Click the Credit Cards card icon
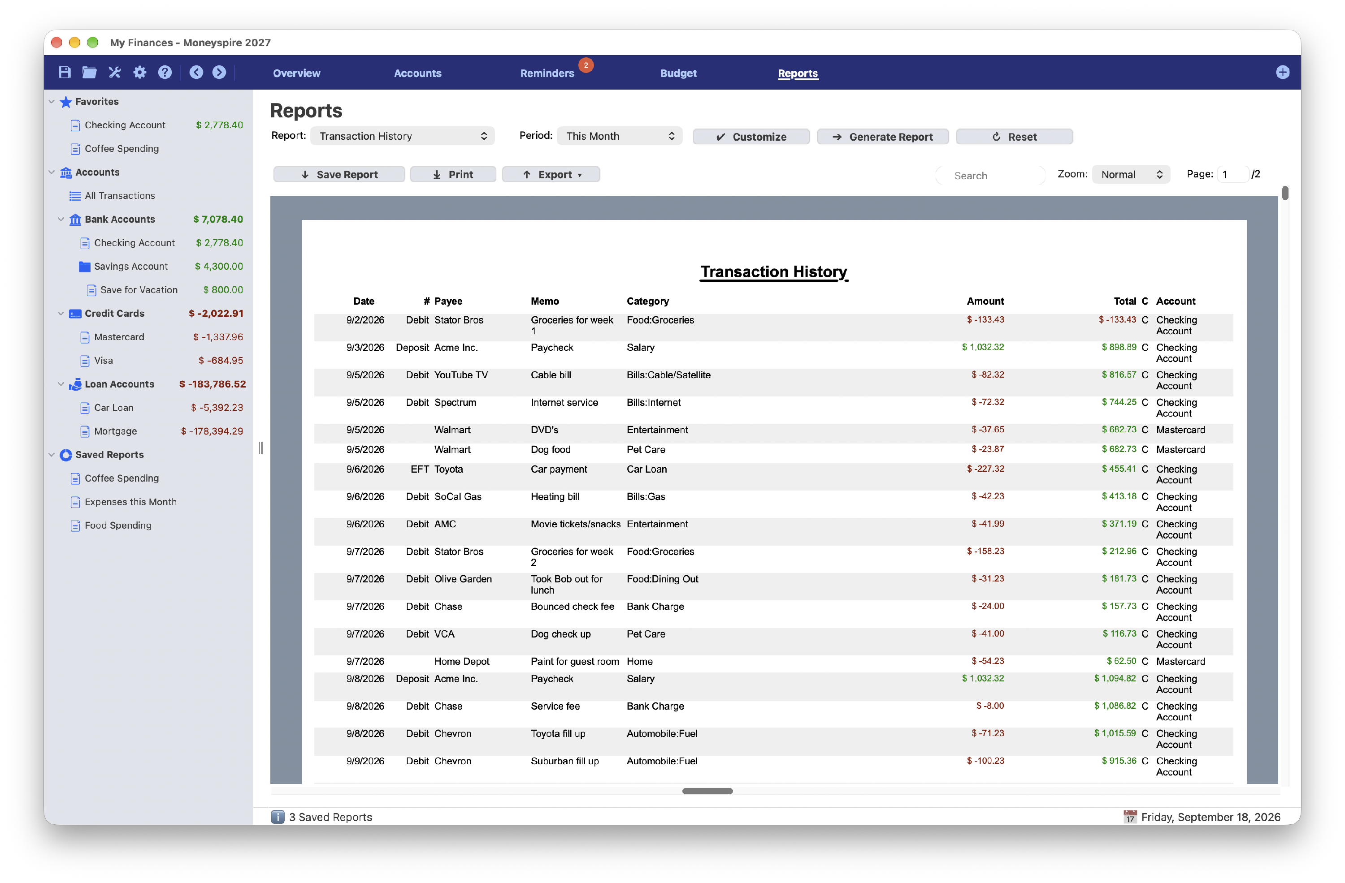 click(75, 313)
